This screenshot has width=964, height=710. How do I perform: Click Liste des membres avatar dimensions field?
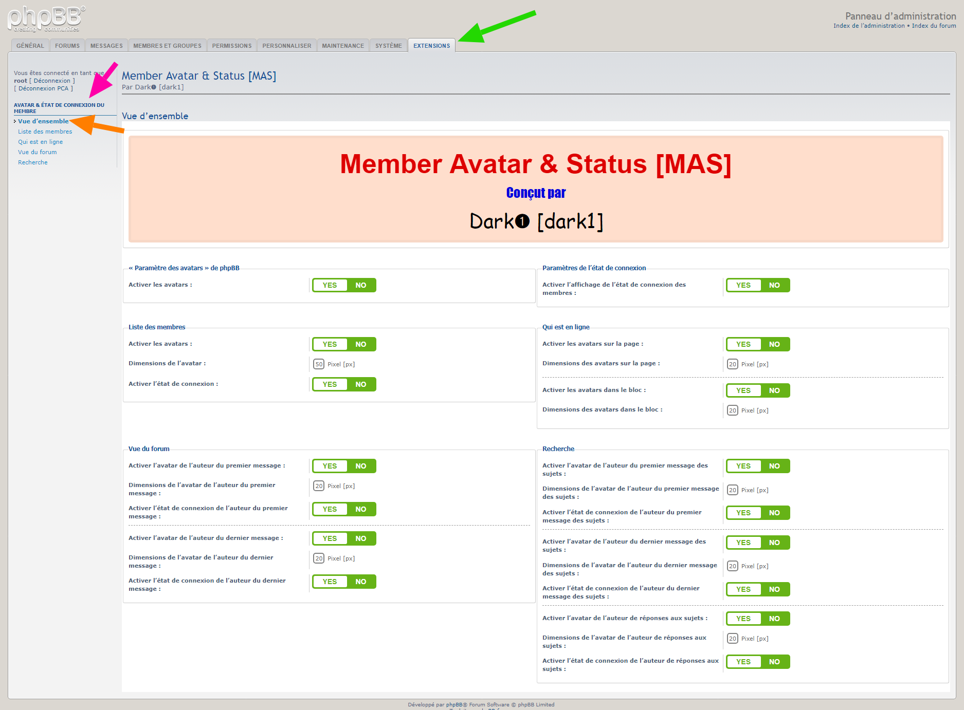319,364
